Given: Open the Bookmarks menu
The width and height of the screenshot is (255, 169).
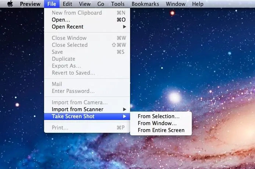Looking at the screenshot, I should pyautogui.click(x=145, y=4).
